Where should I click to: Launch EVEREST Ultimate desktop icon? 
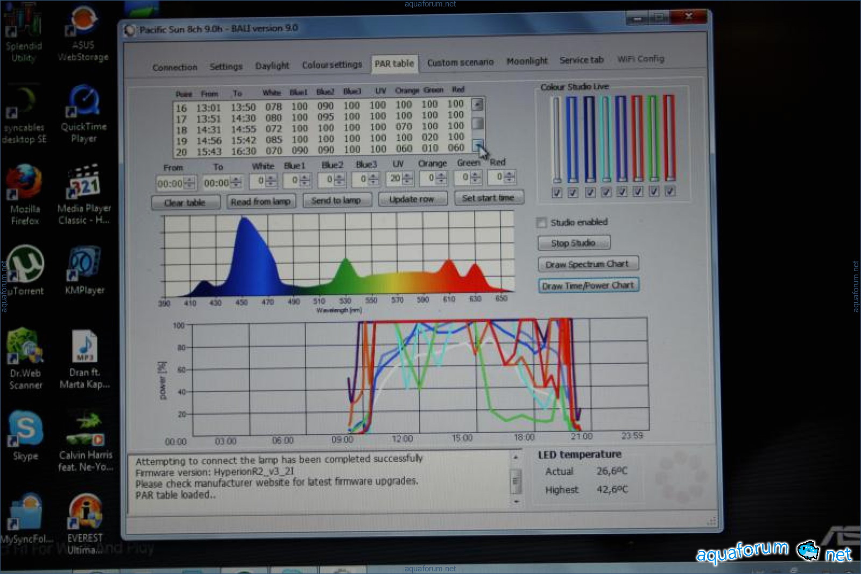pyautogui.click(x=84, y=512)
